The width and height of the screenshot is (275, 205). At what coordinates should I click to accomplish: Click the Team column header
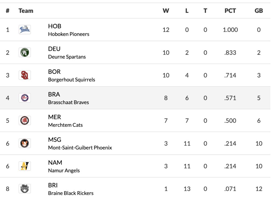click(x=26, y=11)
